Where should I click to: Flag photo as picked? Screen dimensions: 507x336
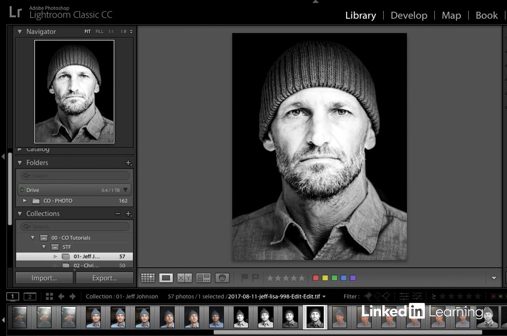point(244,278)
